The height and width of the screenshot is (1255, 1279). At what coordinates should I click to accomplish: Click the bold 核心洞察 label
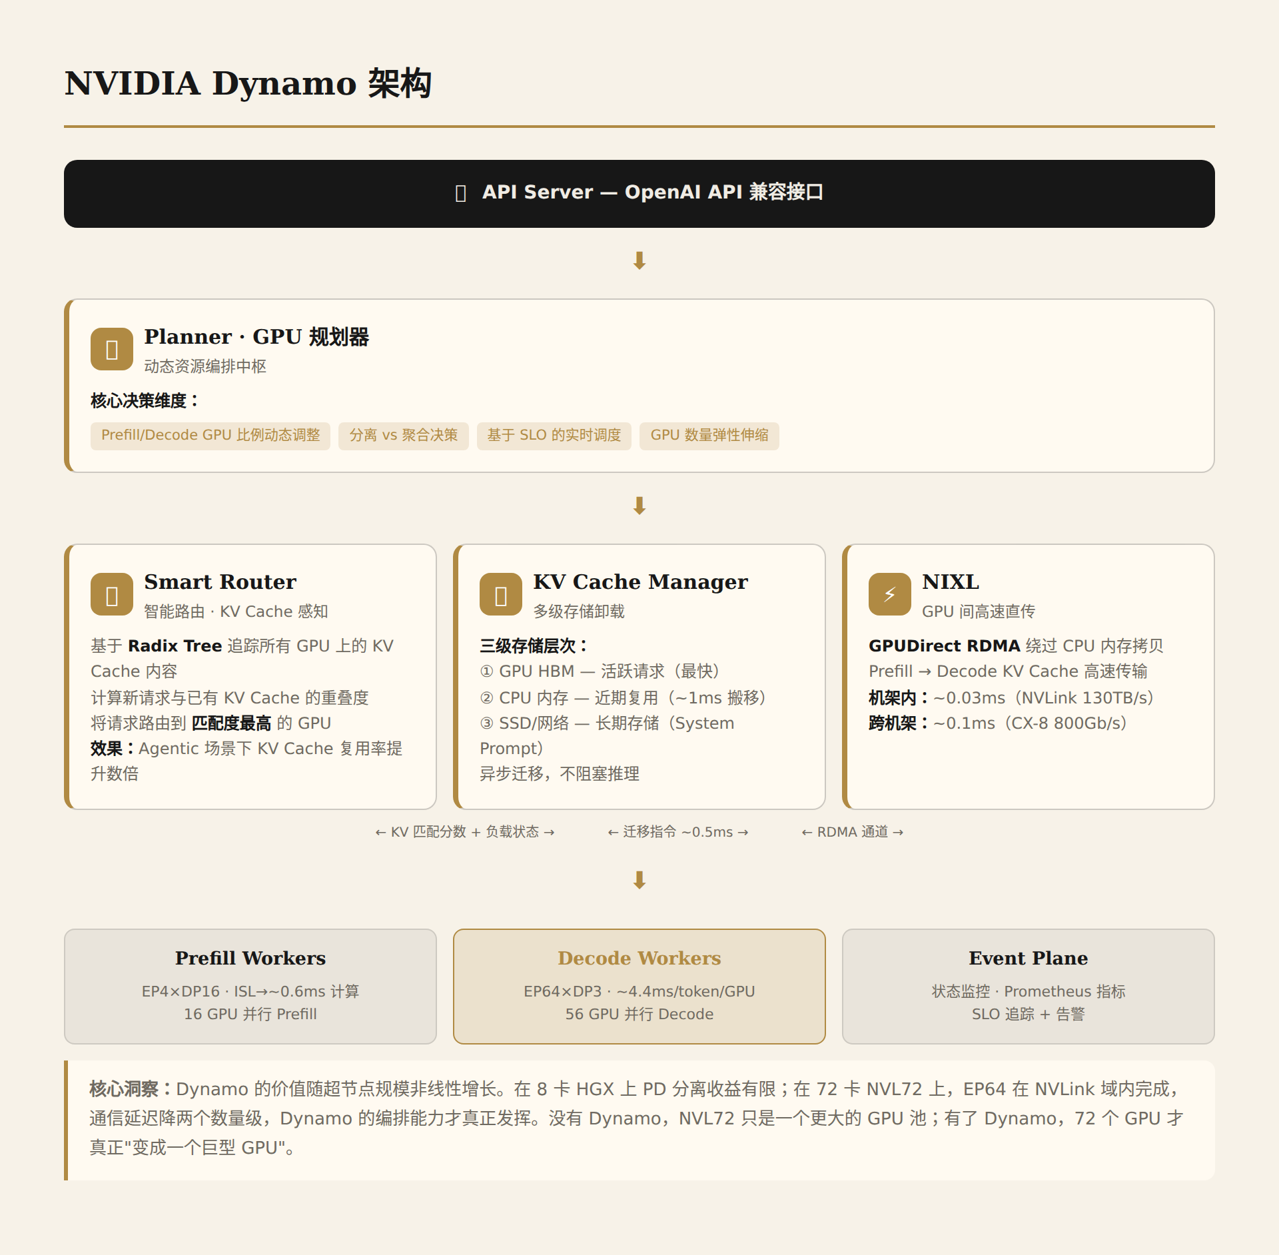click(131, 1089)
